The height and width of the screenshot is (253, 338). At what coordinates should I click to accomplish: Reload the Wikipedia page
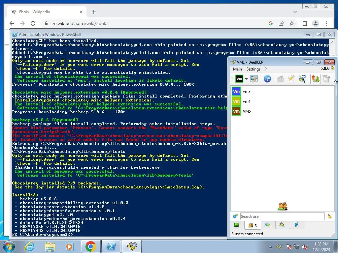33,23
